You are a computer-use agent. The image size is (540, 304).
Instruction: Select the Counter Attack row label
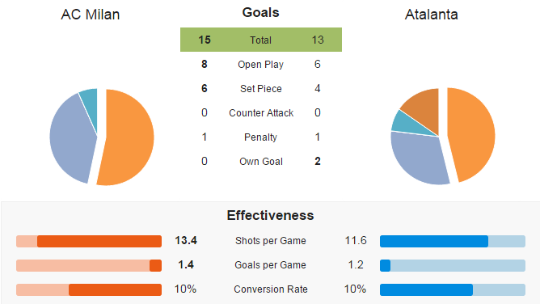261,113
